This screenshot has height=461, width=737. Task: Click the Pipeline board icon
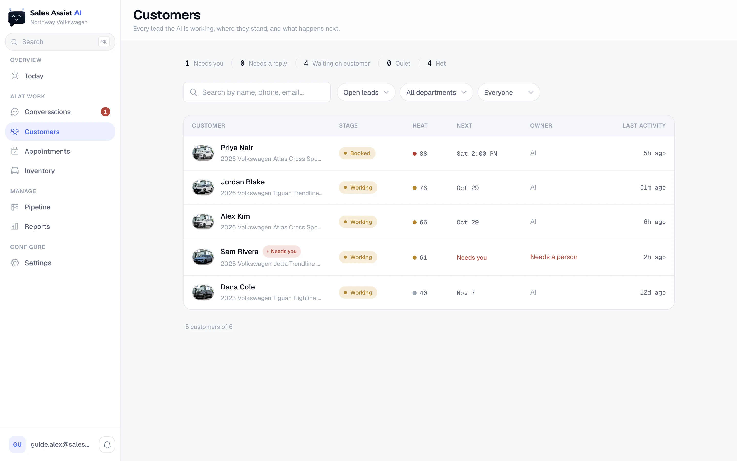[x=15, y=207]
